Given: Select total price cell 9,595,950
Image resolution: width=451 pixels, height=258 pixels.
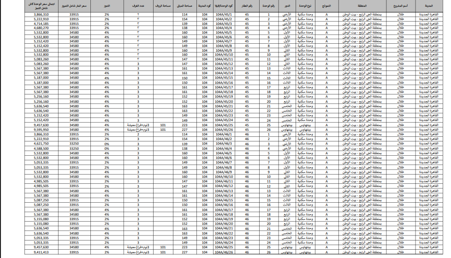Looking at the screenshot, I should click(x=41, y=130).
